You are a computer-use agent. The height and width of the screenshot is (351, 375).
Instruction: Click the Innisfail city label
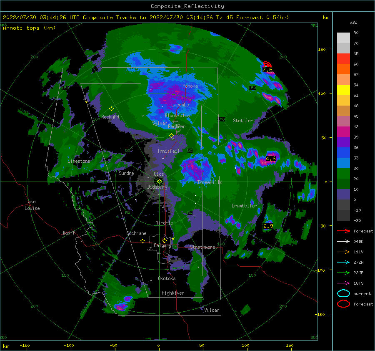(x=168, y=151)
